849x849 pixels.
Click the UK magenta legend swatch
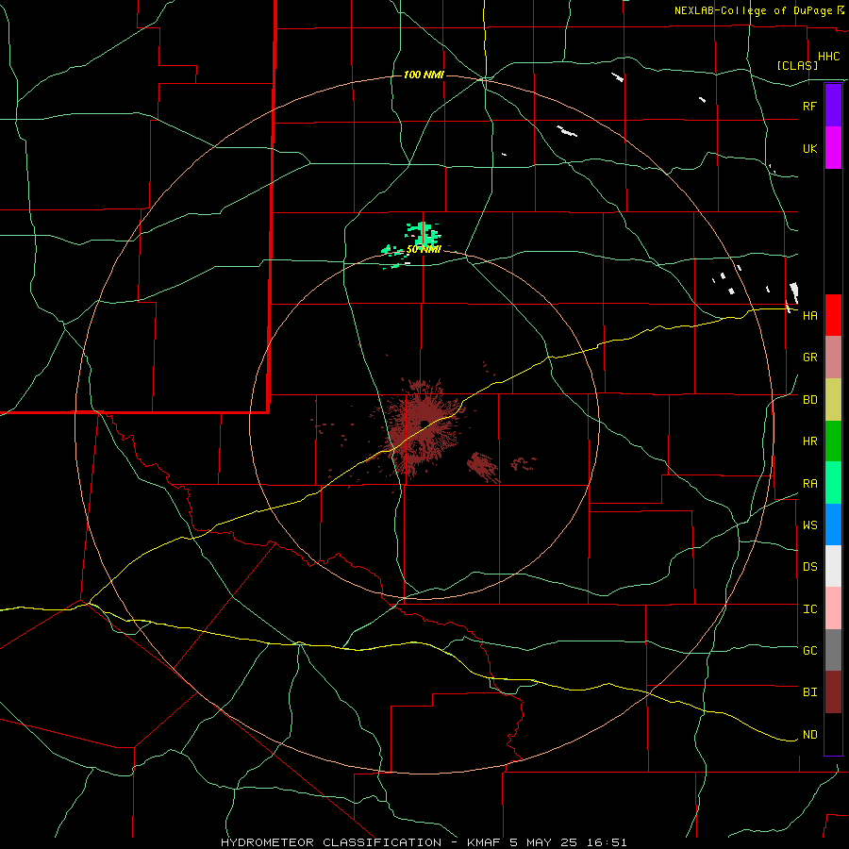[833, 148]
